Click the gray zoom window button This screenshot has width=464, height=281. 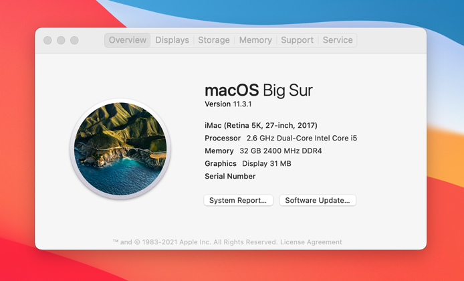[74, 40]
